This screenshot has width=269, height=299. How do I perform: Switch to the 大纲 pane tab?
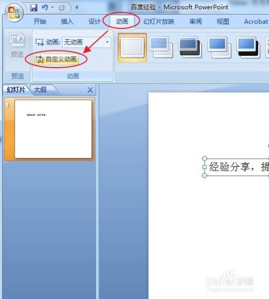(x=40, y=90)
